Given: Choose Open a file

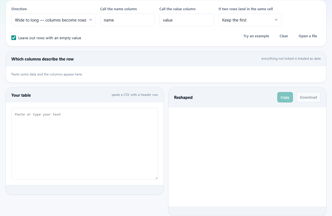Looking at the screenshot, I should [x=308, y=36].
